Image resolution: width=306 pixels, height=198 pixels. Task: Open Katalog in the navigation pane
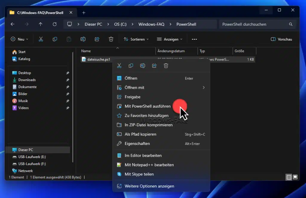(x=21, y=59)
